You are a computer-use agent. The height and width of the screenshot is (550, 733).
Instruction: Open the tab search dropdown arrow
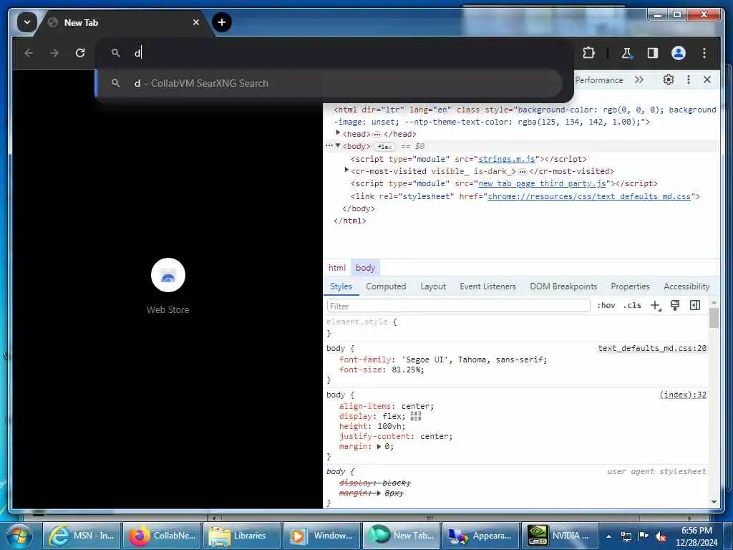[26, 22]
